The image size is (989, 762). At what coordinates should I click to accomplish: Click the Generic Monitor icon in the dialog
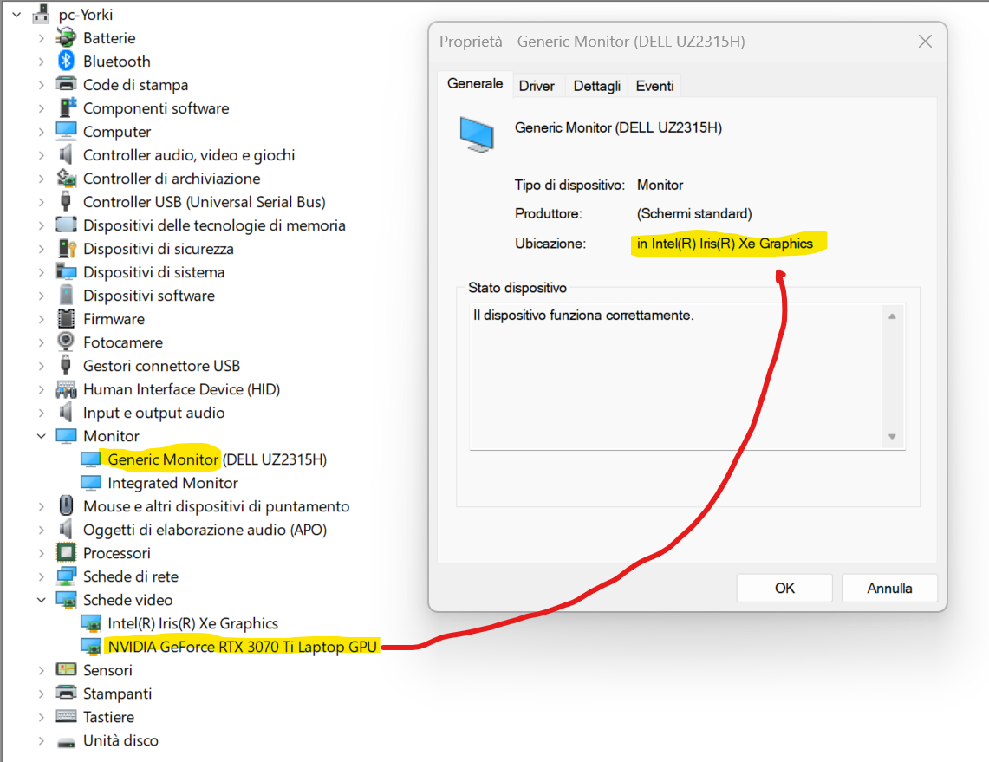pos(478,132)
